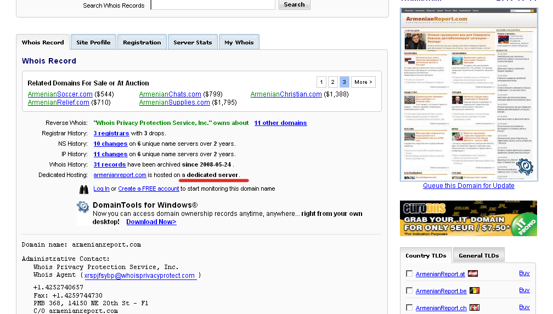
Task: Open the 3 registrars history link
Action: (111, 133)
